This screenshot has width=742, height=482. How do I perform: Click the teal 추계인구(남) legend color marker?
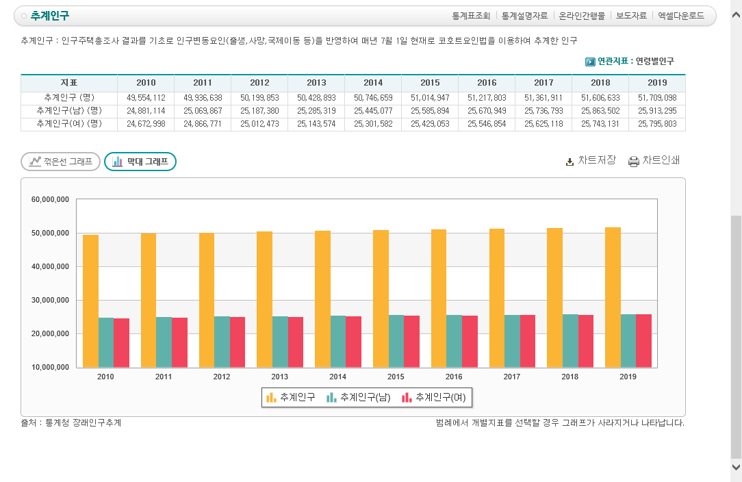click(331, 397)
